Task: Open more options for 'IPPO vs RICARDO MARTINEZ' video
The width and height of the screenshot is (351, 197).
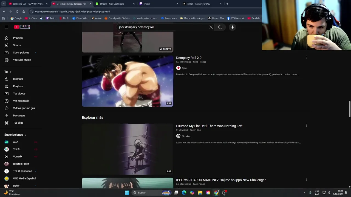Action: (307, 179)
